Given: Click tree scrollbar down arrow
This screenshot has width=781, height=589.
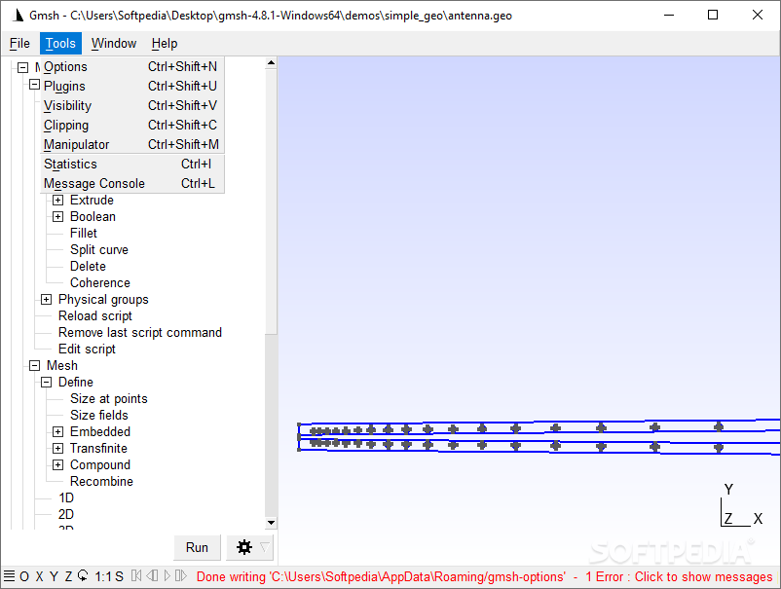Looking at the screenshot, I should (x=271, y=523).
